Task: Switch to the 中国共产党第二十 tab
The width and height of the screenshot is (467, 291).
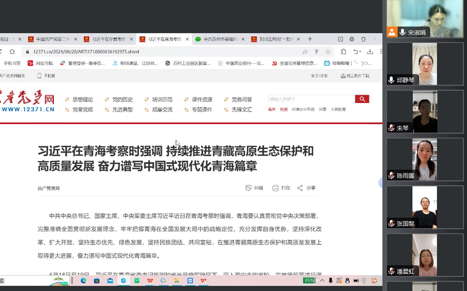Action: point(53,39)
